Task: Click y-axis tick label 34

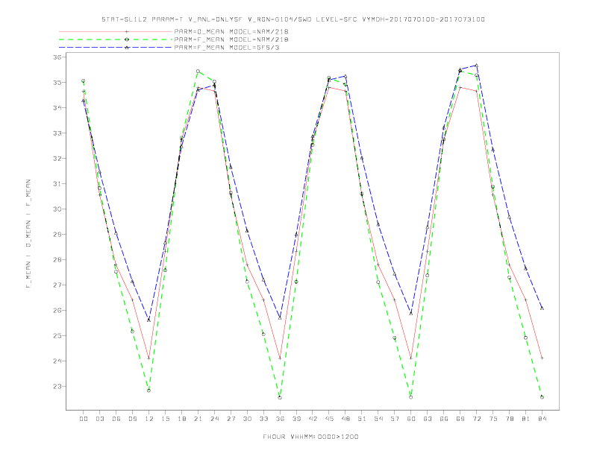Action: [57, 107]
